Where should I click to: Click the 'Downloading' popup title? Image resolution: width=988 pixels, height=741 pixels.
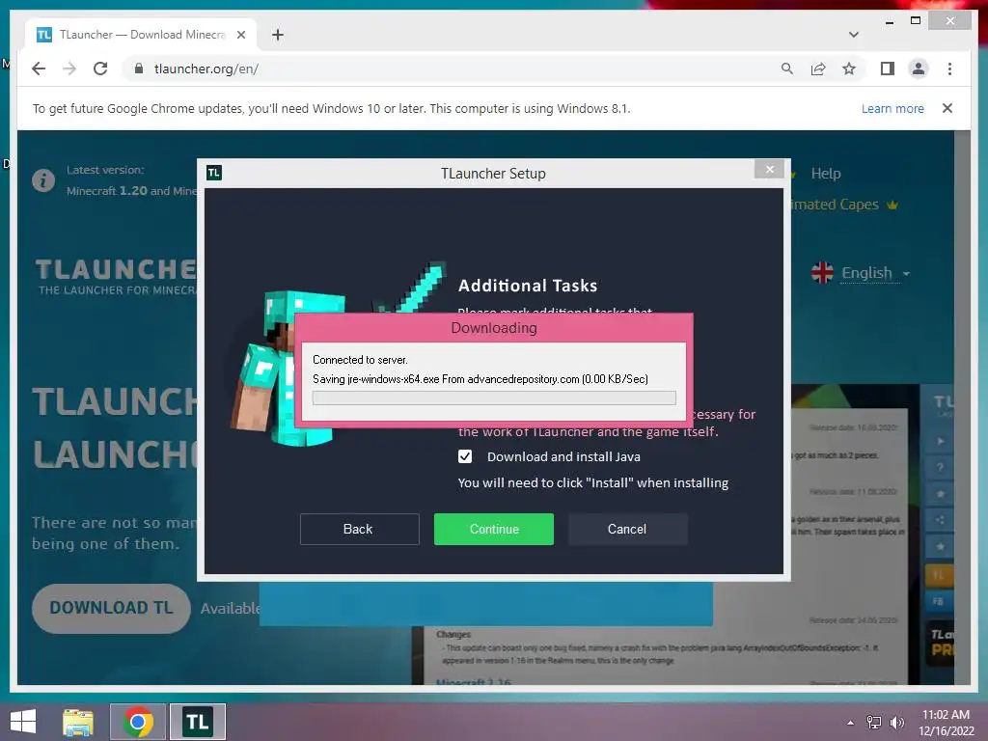pos(494,328)
